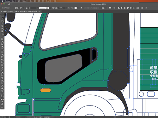Screen dimensions: 158x118
Task: Pick the Lasso tool
Action: (2, 26)
